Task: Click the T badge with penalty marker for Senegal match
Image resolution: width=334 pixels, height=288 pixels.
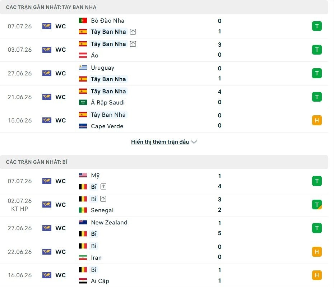Action: [317, 204]
